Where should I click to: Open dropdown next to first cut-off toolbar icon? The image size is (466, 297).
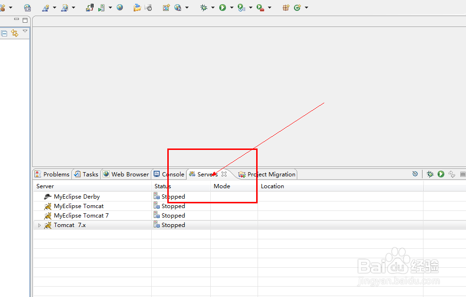[x=11, y=8]
